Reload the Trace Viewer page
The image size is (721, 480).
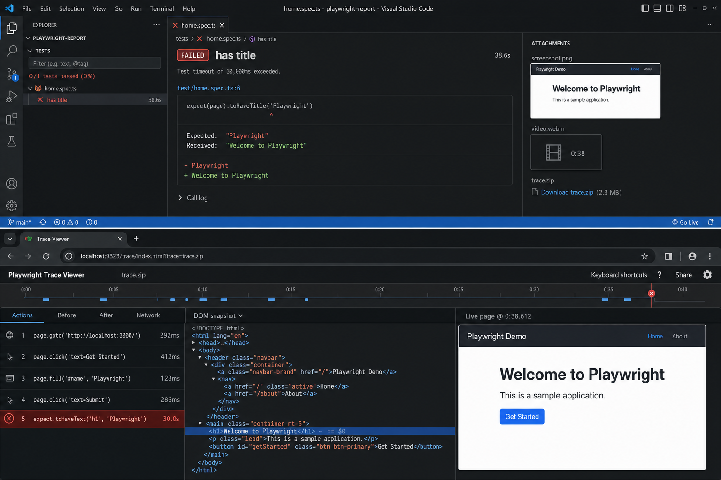pyautogui.click(x=46, y=256)
